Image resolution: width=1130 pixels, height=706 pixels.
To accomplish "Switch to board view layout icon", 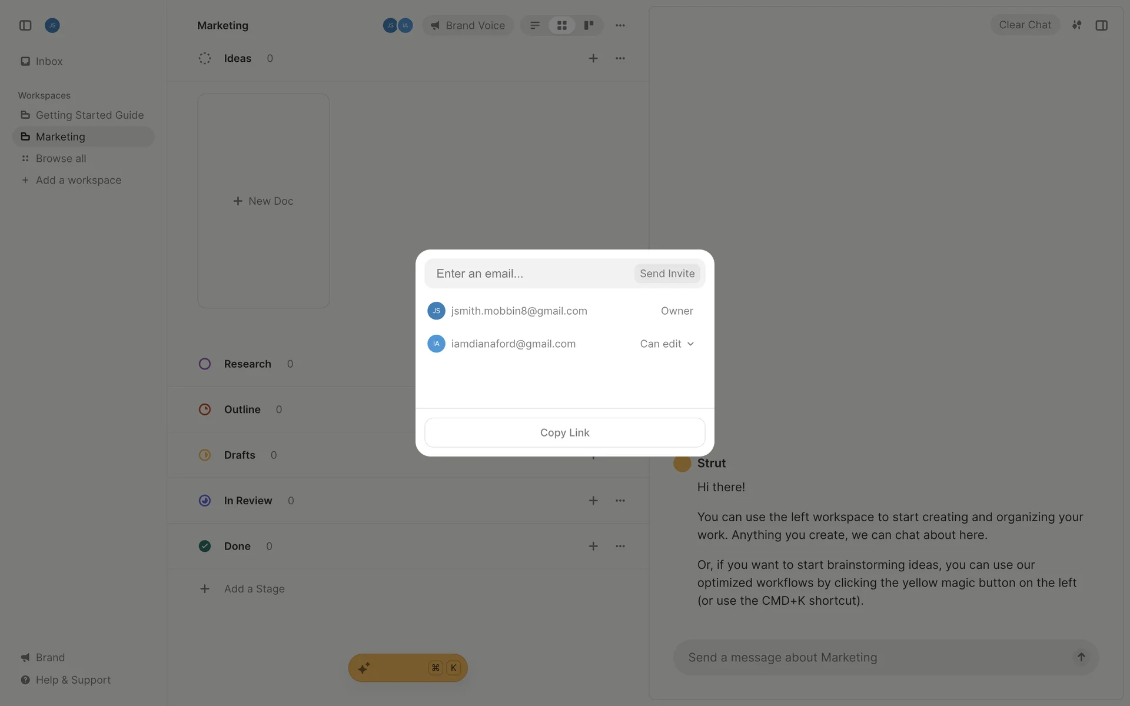I will pyautogui.click(x=589, y=25).
